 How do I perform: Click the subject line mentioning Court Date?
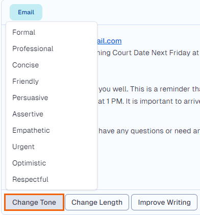click(x=148, y=53)
